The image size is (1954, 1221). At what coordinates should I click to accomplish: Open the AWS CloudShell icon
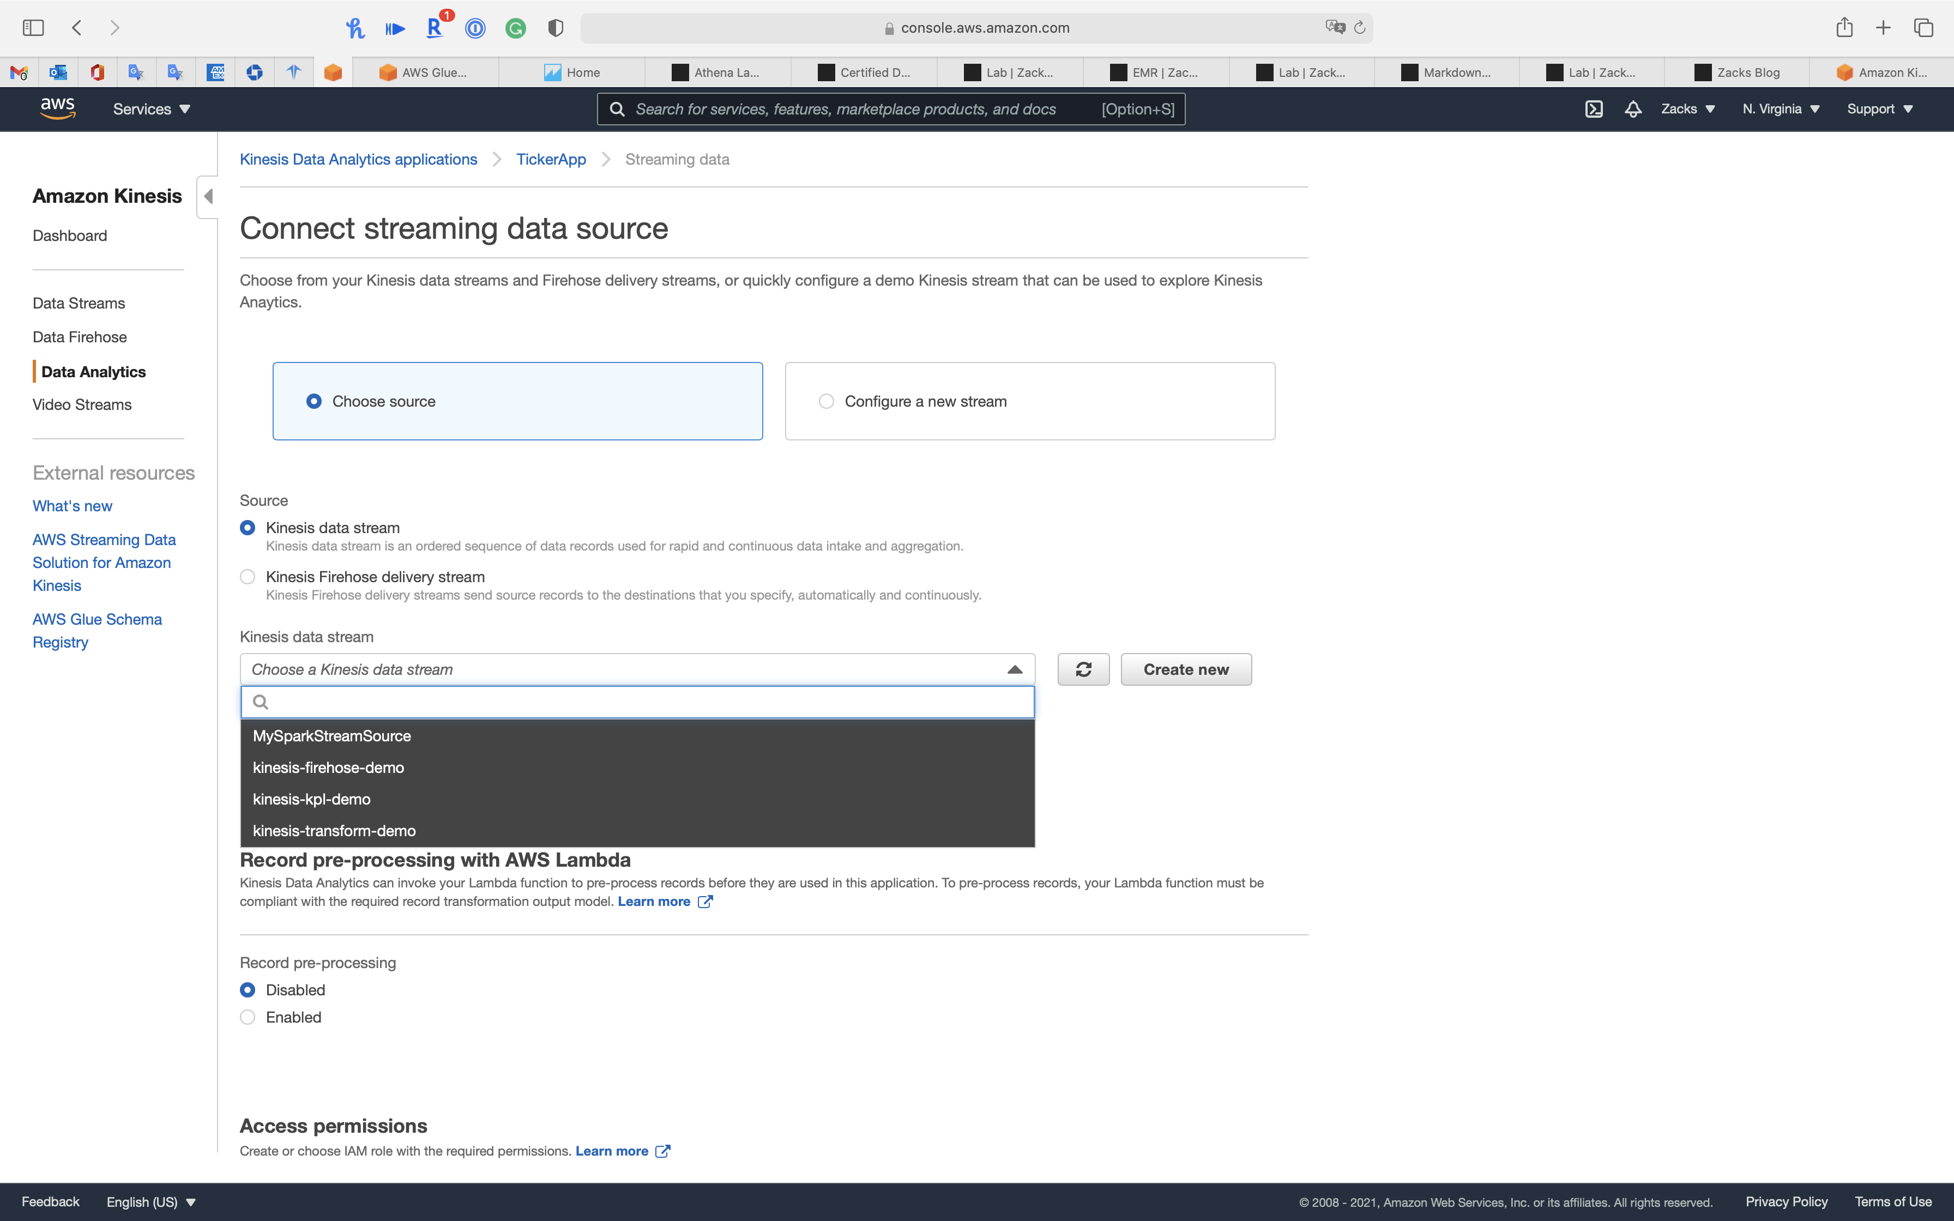pyautogui.click(x=1593, y=109)
